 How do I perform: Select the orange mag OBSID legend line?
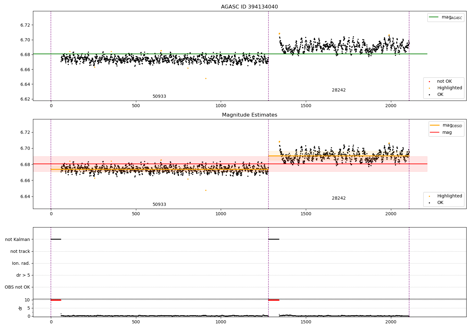point(435,125)
